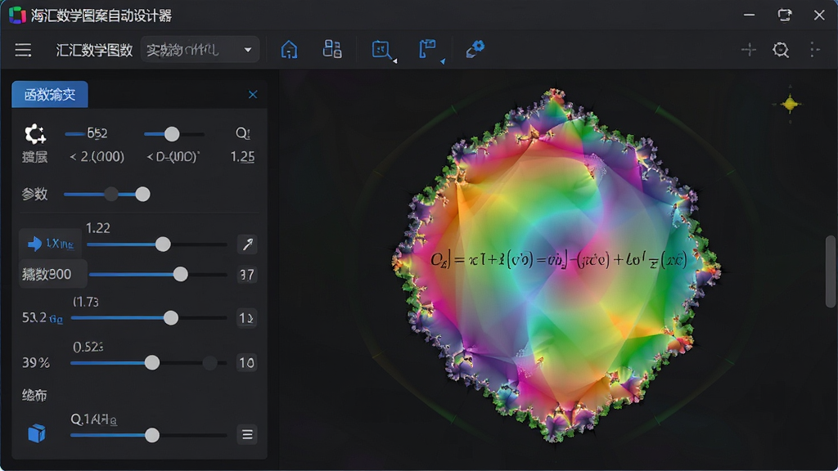This screenshot has height=471, width=838.
Task: Click the 汇汇数学图数 toolbar label
Action: [95, 50]
